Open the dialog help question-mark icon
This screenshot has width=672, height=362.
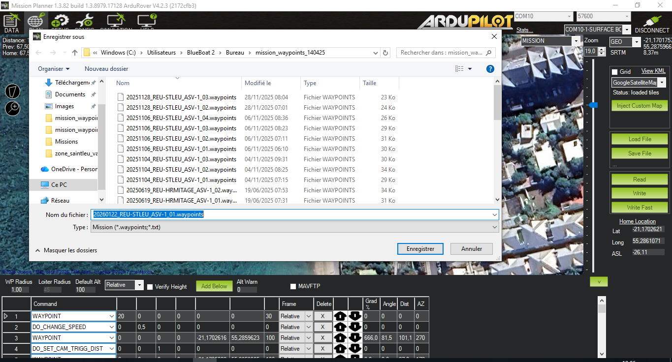click(x=490, y=69)
